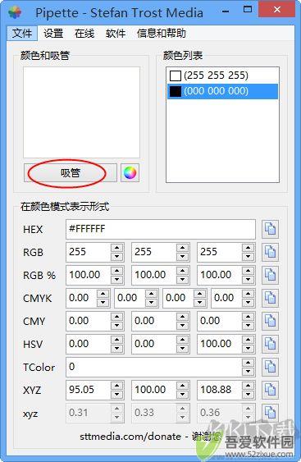301x462 pixels.
Task: Increase the first CMYK value
Action: pyautogui.click(x=103, y=294)
